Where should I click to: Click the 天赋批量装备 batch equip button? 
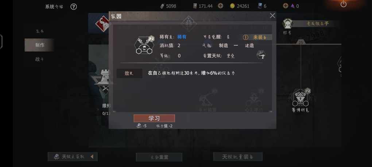click(x=238, y=156)
